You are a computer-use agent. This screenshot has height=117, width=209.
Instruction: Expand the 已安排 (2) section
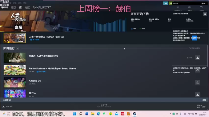tap(7, 100)
